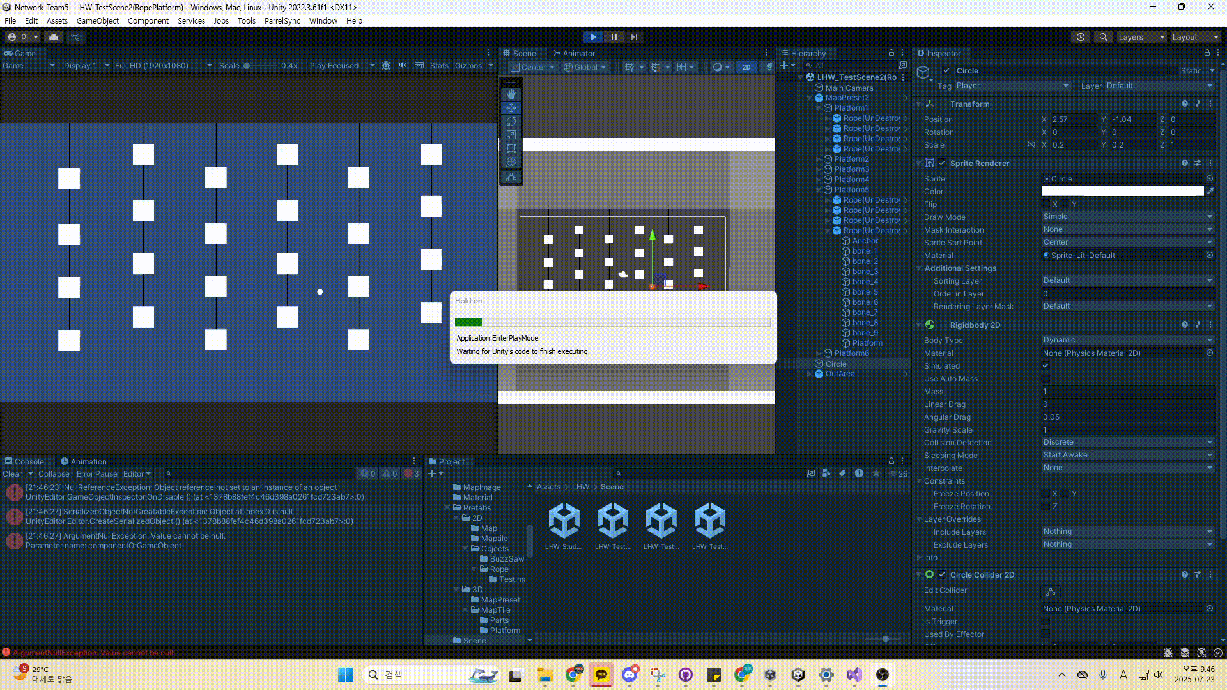Toggle the Simulated checkbox in Rigidbody 2D
Image resolution: width=1227 pixels, height=690 pixels.
tap(1046, 366)
